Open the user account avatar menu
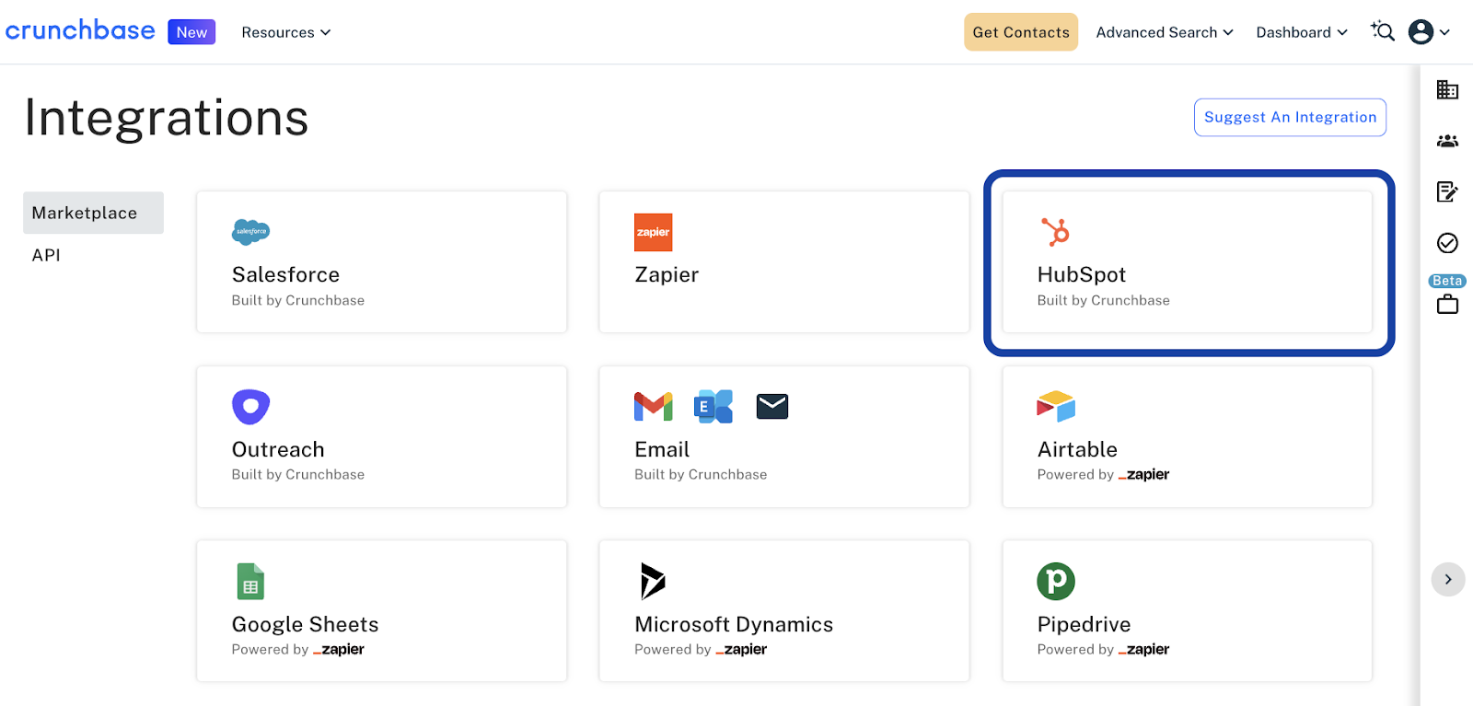 click(1430, 32)
